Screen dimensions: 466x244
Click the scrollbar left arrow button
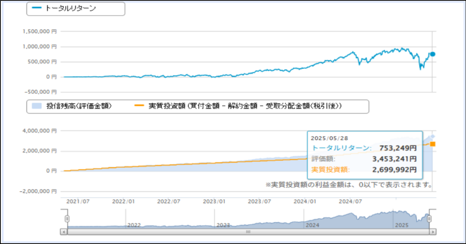click(64, 232)
